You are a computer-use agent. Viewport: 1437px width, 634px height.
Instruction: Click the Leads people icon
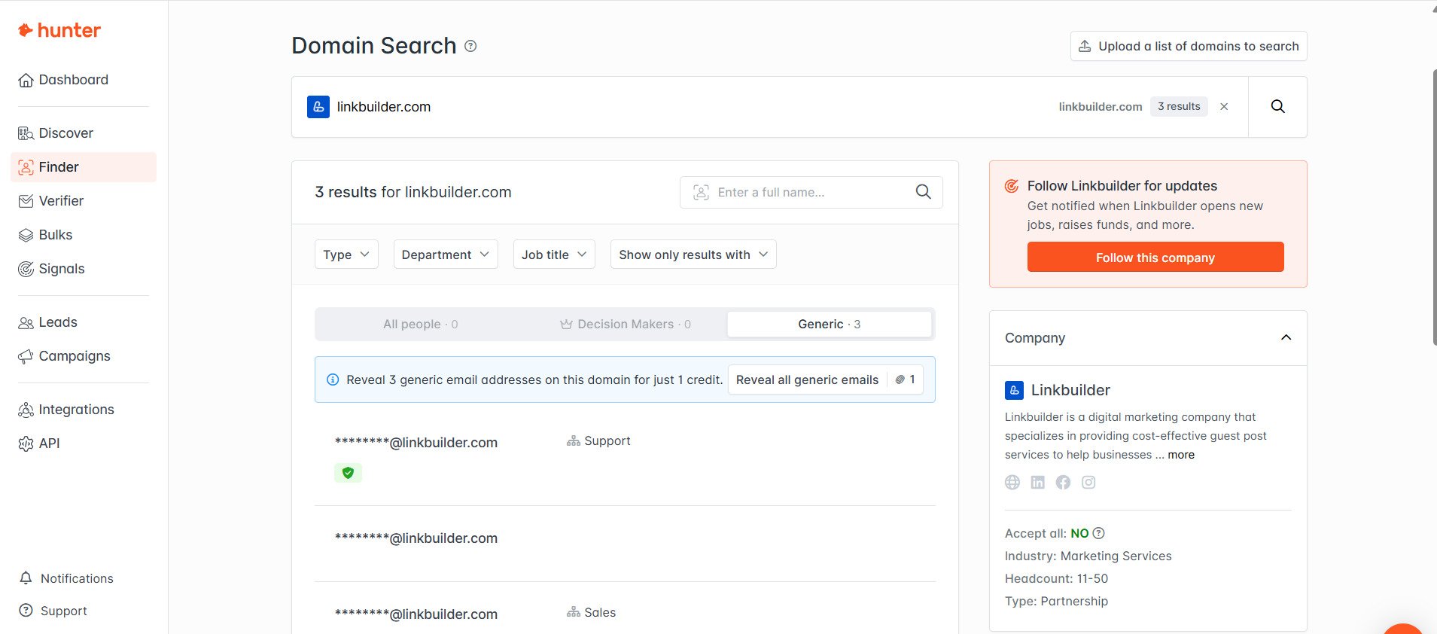click(26, 322)
